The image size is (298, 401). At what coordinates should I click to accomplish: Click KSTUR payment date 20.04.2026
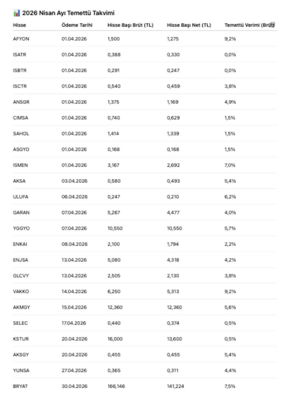74,339
